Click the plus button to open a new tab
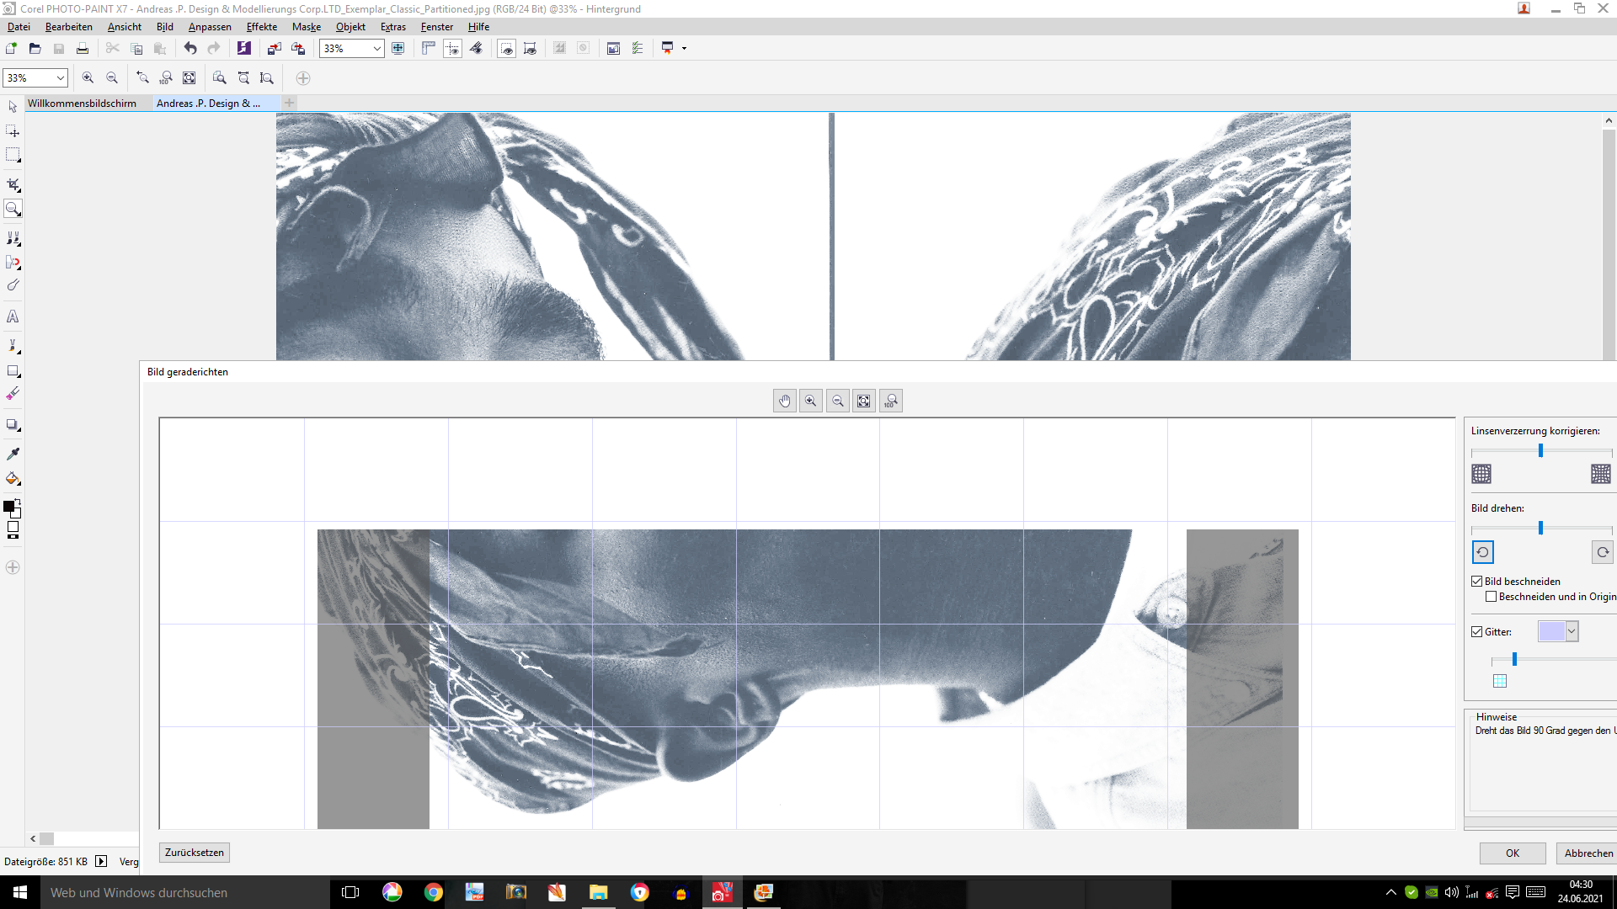The height and width of the screenshot is (909, 1617). pos(290,103)
